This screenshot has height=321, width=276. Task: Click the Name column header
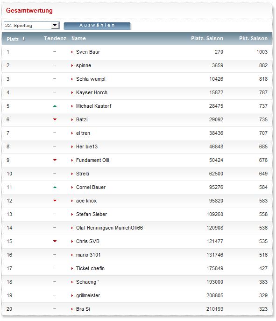78,38
